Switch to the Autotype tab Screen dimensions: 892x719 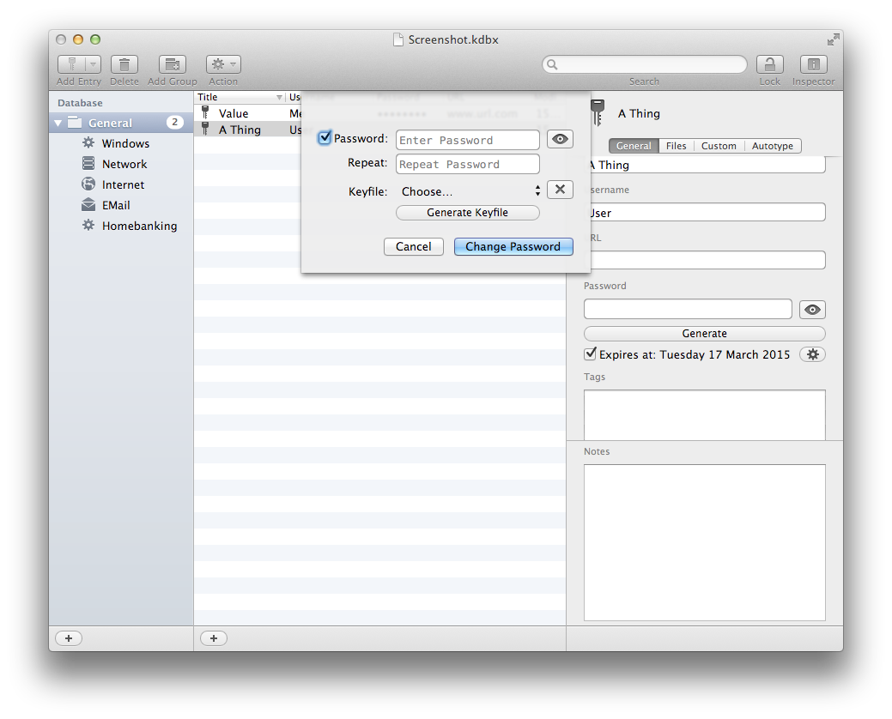tap(772, 146)
